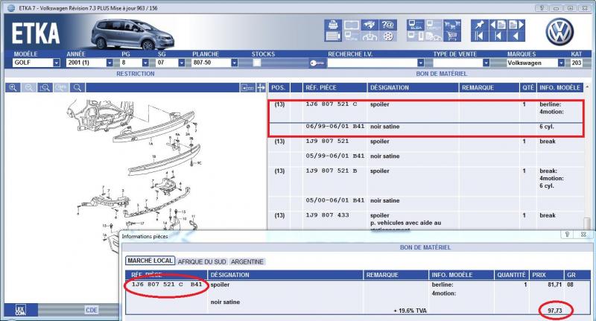Click the price value 81,71
Image resolution: width=596 pixels, height=321 pixels.
click(554, 285)
